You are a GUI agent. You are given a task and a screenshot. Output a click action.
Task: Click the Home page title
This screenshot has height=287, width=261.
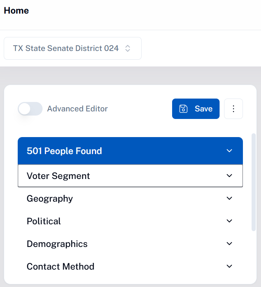pos(16,11)
